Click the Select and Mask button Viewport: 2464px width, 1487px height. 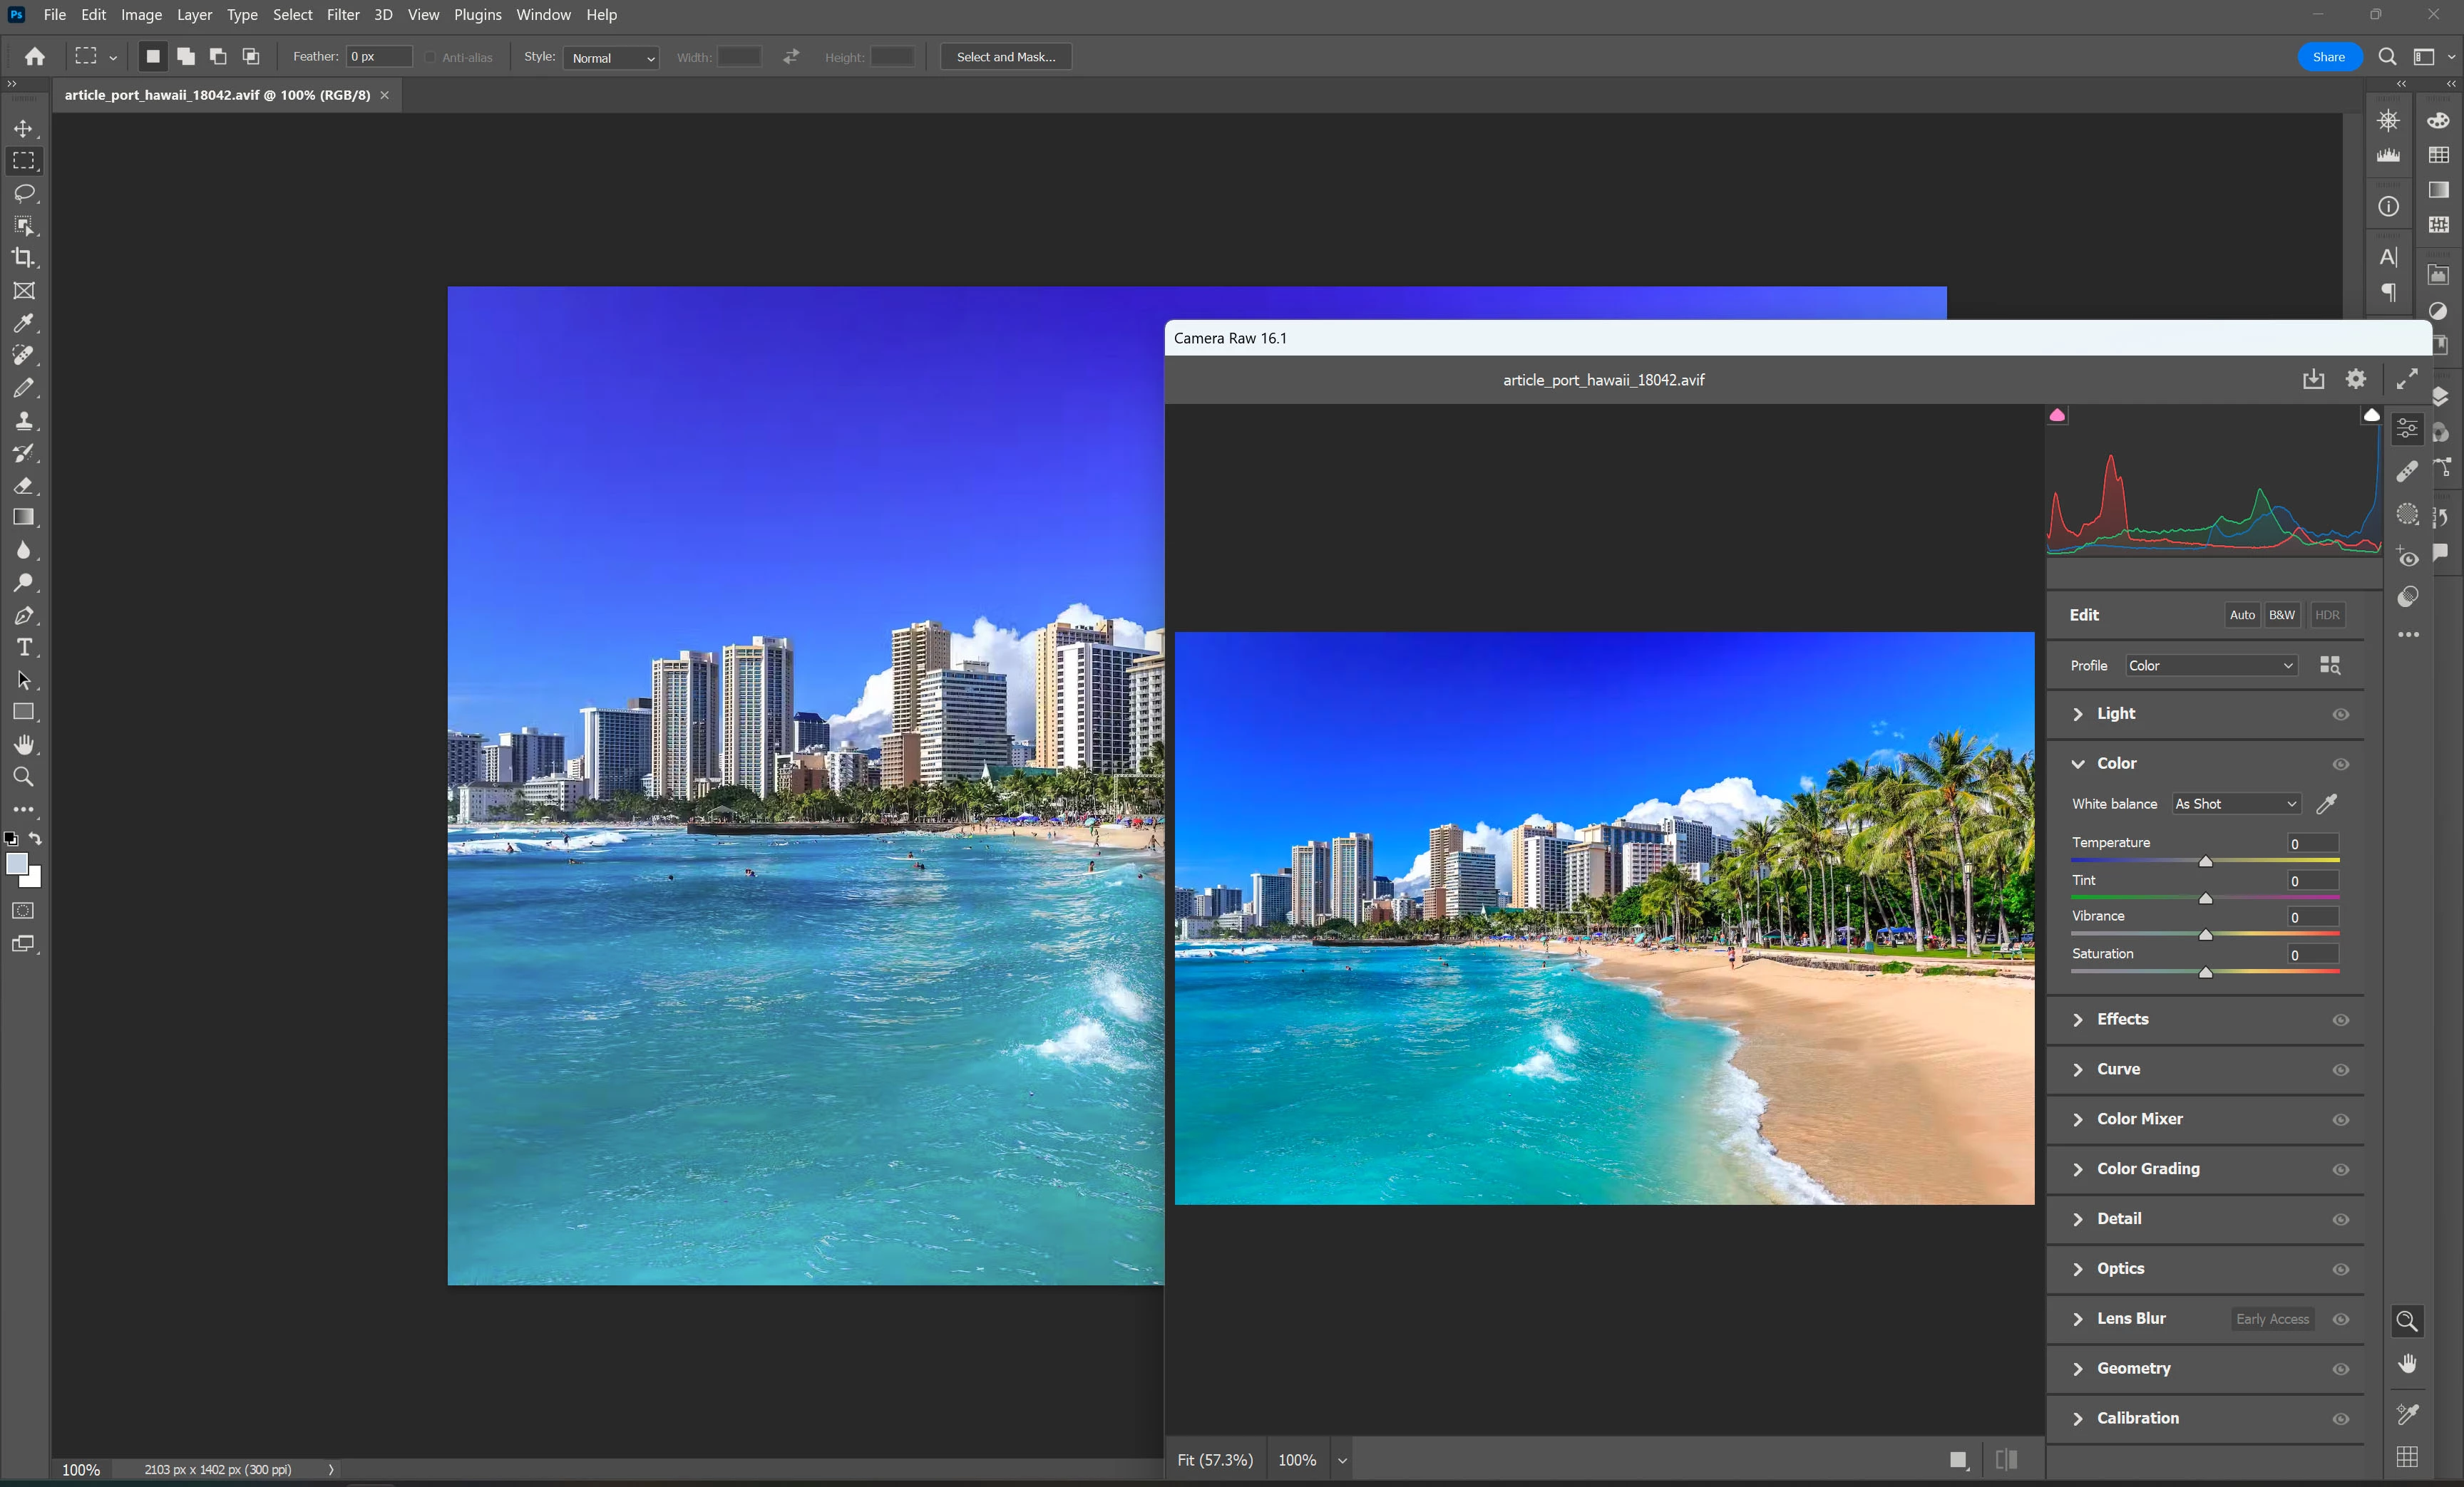point(1005,57)
